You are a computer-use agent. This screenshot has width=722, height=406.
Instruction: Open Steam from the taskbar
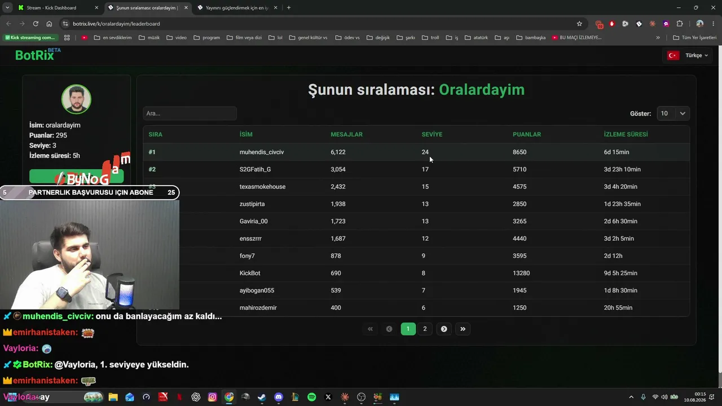click(x=262, y=397)
